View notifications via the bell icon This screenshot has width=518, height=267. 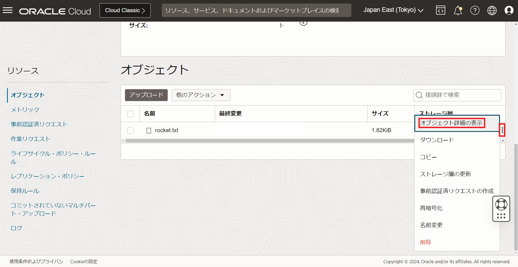[x=458, y=10]
